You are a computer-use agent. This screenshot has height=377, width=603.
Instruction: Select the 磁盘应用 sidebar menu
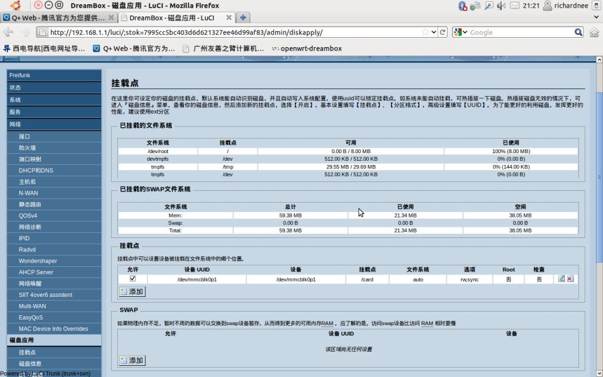point(54,340)
